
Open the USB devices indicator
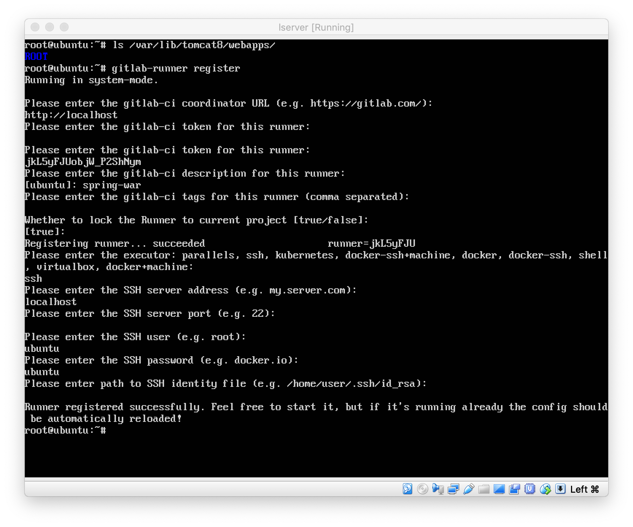[469, 489]
